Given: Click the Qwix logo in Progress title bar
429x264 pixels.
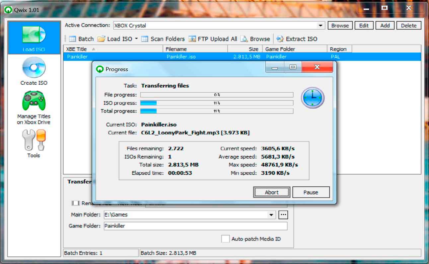Looking at the screenshot, I should click(100, 69).
